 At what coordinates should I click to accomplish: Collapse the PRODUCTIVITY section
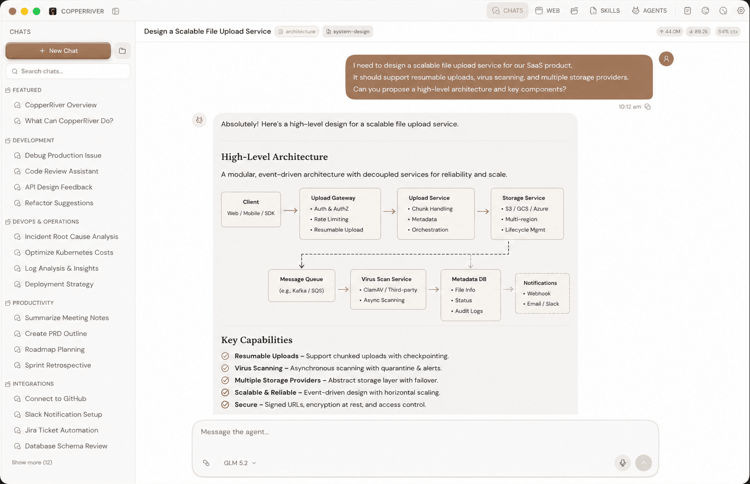(29, 303)
